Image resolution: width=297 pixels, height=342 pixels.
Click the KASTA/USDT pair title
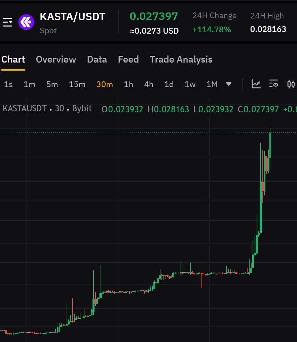click(72, 17)
